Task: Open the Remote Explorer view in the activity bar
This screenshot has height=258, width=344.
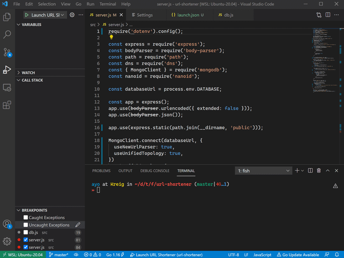Action: click(7, 87)
